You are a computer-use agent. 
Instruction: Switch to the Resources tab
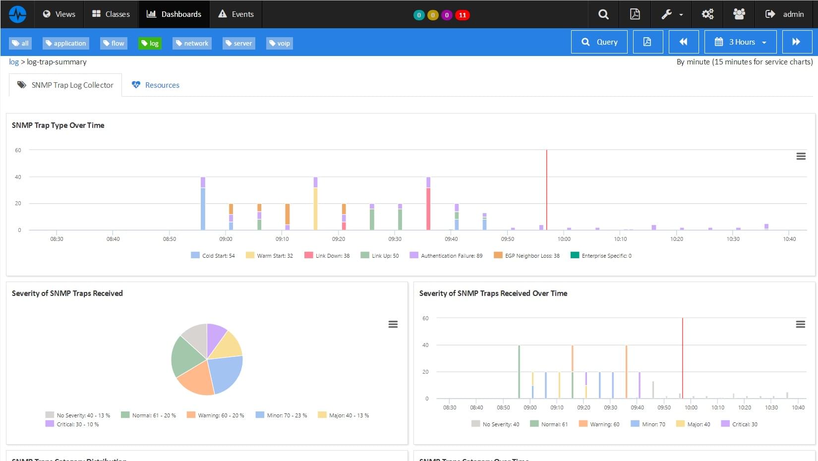(x=156, y=85)
